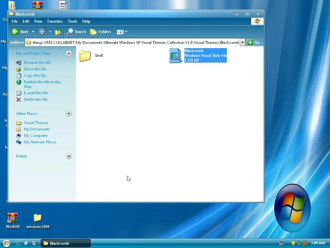Open the Help menu
This screenshot has width=330, height=248.
(86, 21)
